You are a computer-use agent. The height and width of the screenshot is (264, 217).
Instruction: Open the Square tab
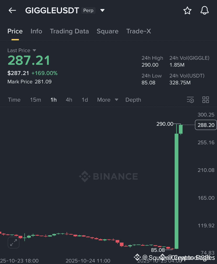[107, 31]
